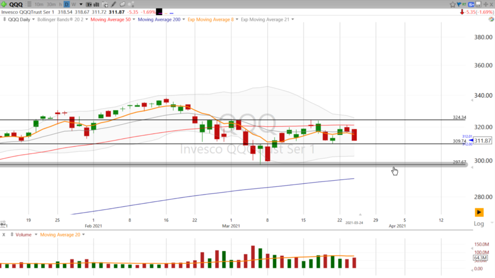
Task: Expand Moving Average 50 dropdown
Action: pos(134,19)
